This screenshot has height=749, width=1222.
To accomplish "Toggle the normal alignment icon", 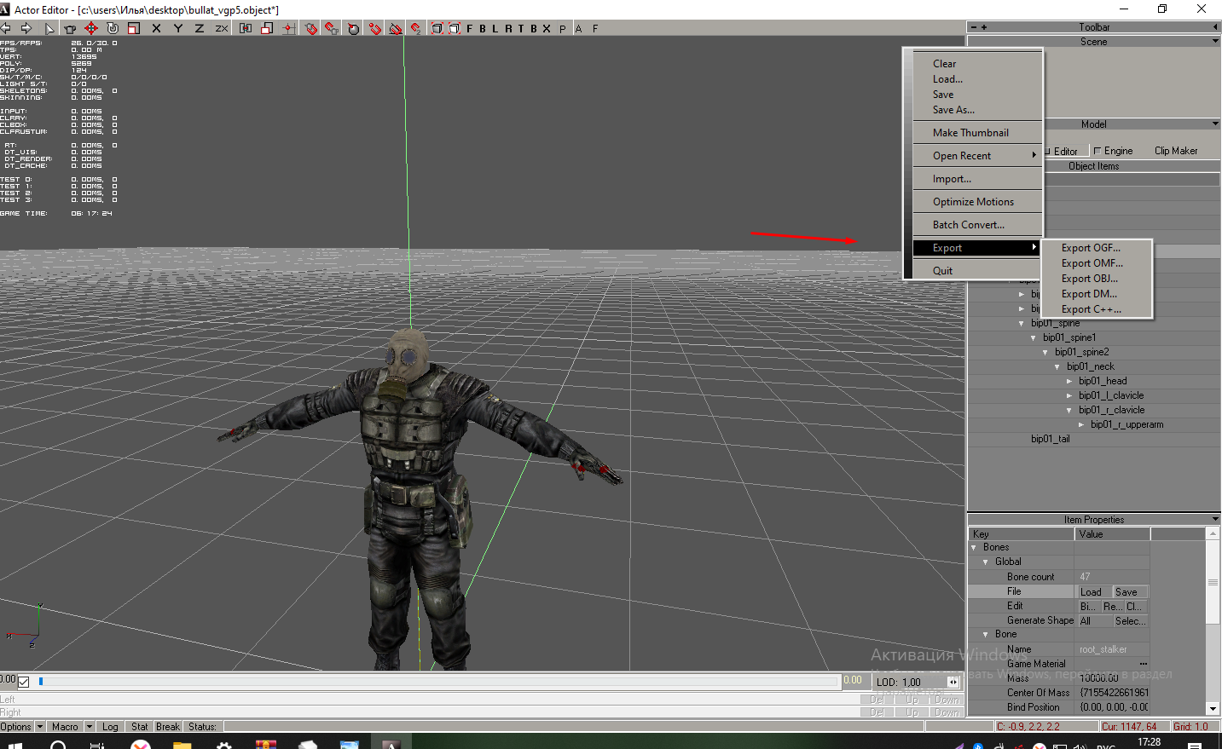I will pos(354,28).
